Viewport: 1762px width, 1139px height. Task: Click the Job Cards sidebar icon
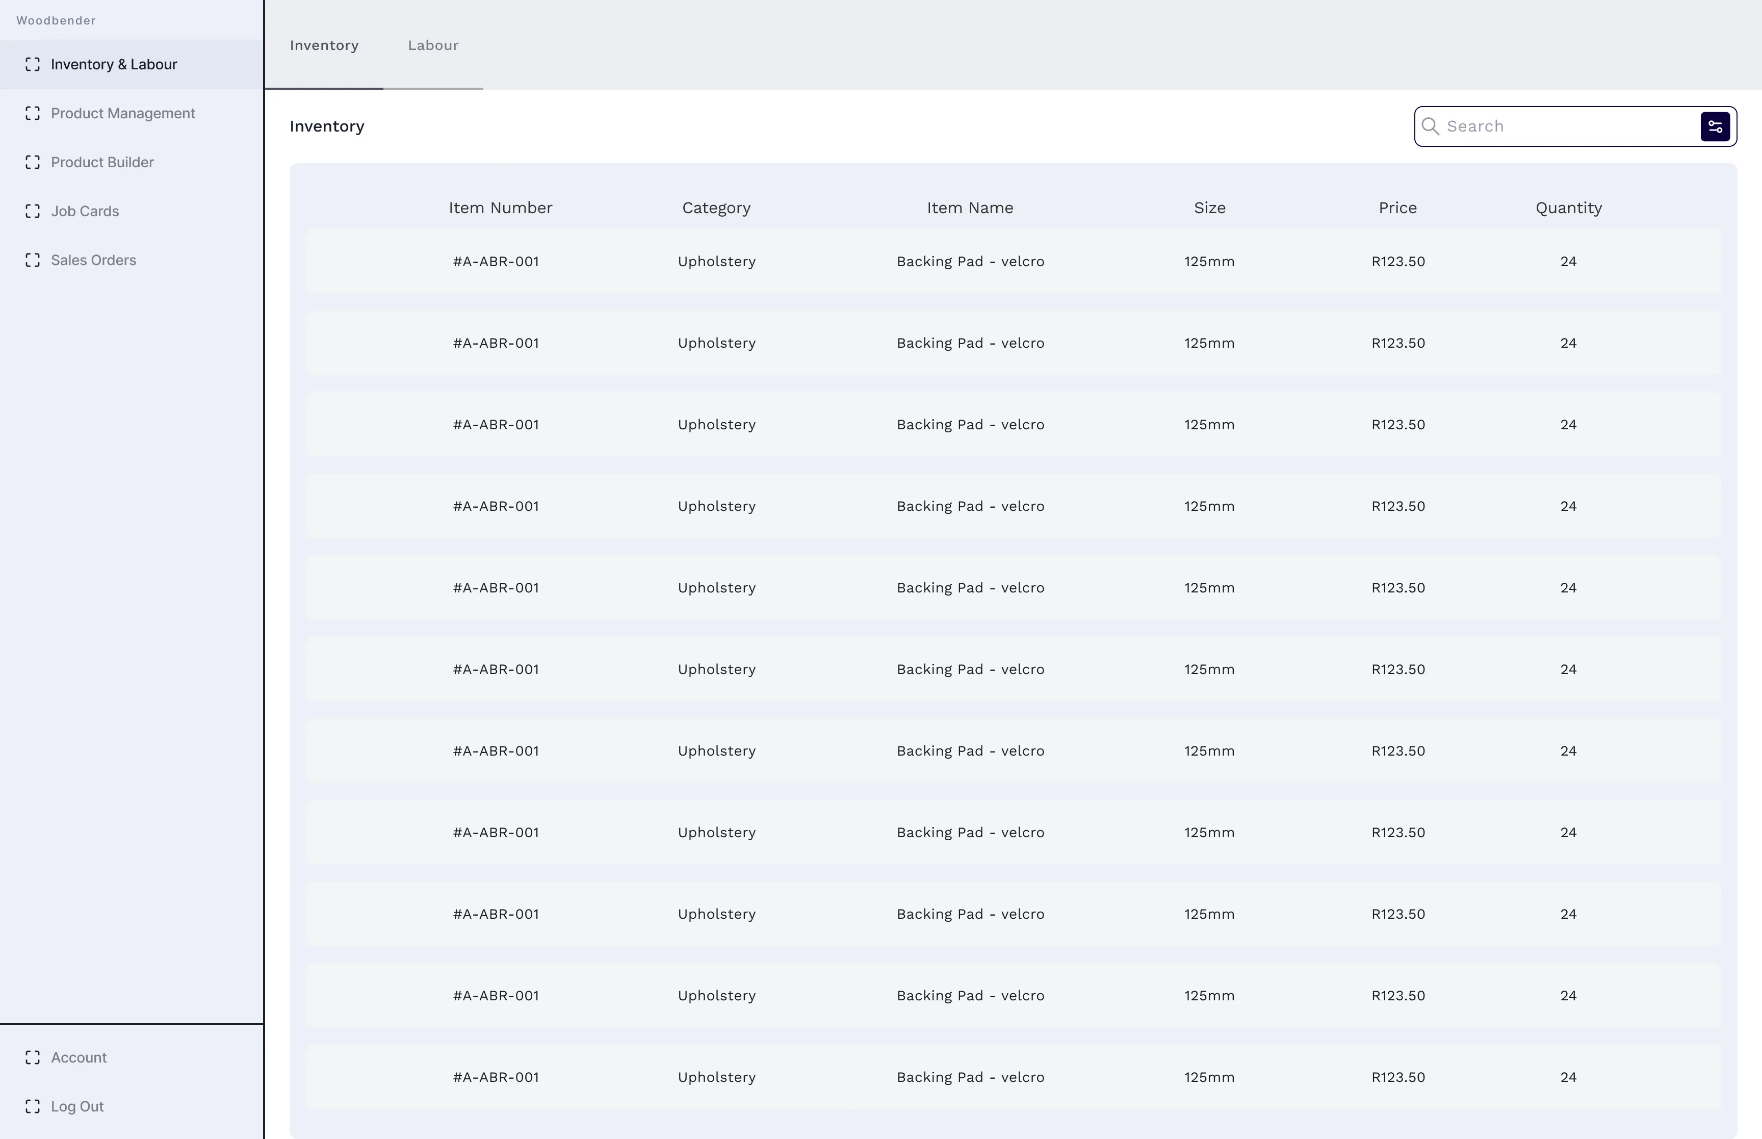click(33, 211)
